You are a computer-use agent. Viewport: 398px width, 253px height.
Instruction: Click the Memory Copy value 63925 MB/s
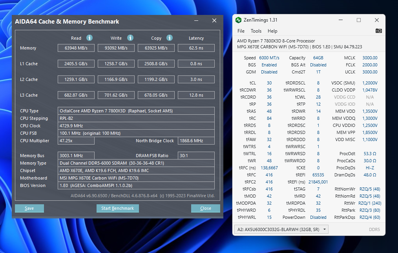(156, 48)
